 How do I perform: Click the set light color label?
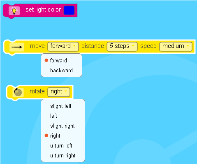43,10
